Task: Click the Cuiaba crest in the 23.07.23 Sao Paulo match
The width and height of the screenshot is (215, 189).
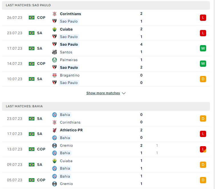Action: click(55, 29)
